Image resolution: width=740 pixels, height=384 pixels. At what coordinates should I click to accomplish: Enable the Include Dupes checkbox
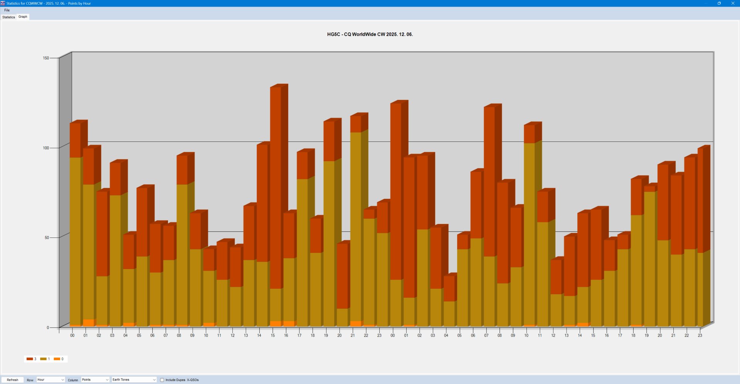point(162,380)
